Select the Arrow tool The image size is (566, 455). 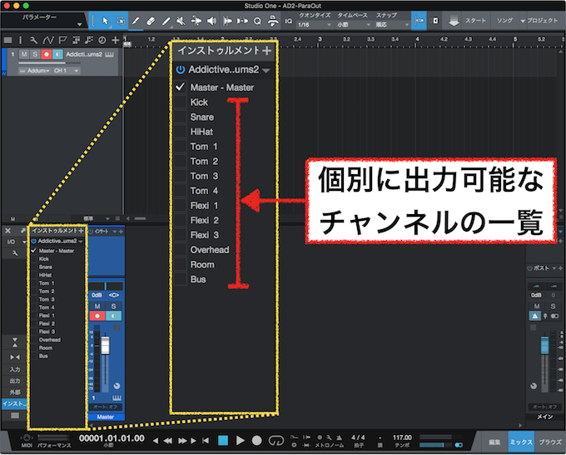105,21
